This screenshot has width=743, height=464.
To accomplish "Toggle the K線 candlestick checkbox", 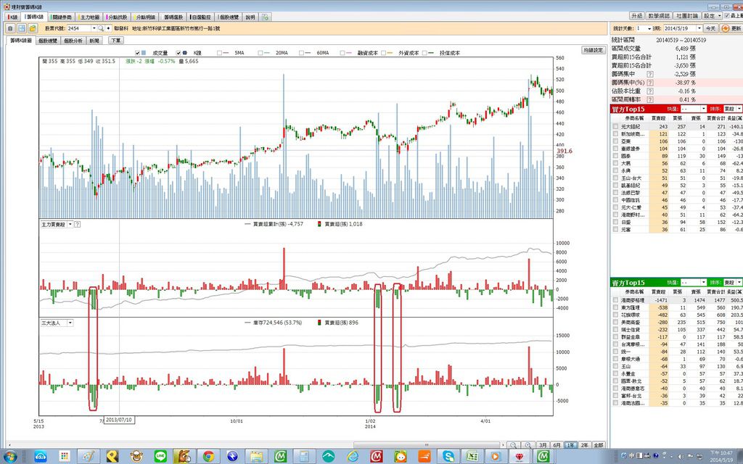I will coord(178,53).
